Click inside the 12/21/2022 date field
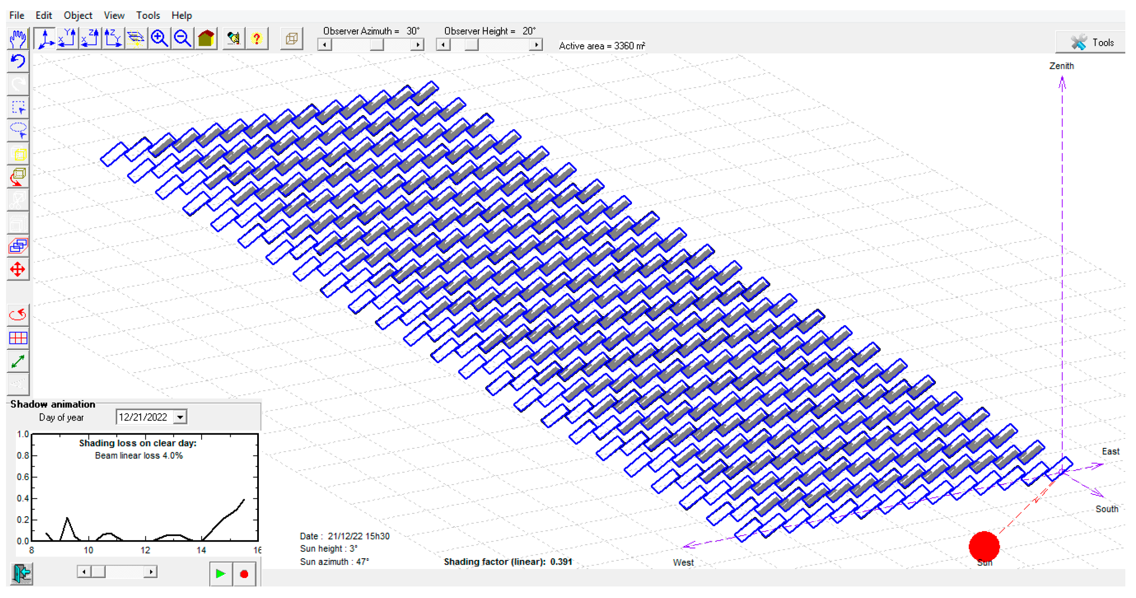The height and width of the screenshot is (598, 1136). (145, 417)
